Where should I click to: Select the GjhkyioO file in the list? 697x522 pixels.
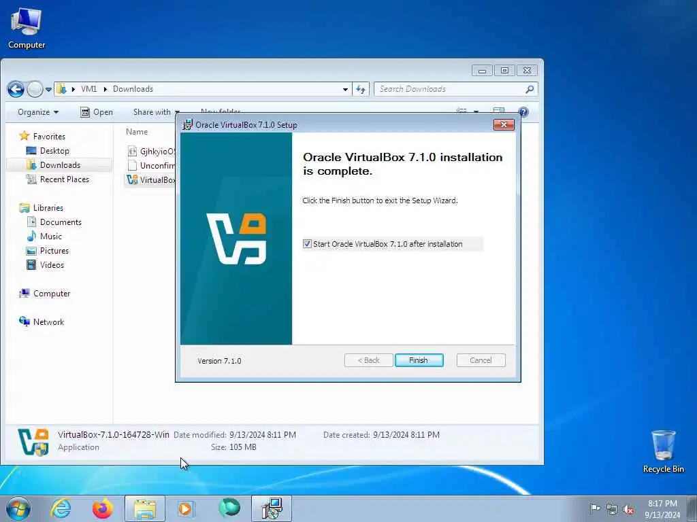(151, 152)
